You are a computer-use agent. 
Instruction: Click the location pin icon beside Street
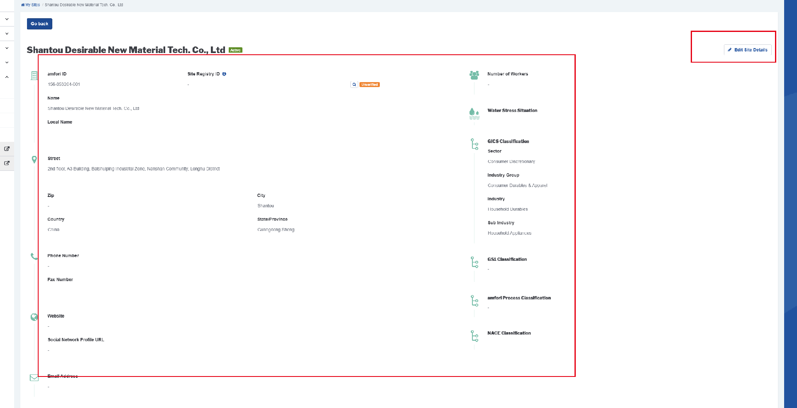(34, 160)
